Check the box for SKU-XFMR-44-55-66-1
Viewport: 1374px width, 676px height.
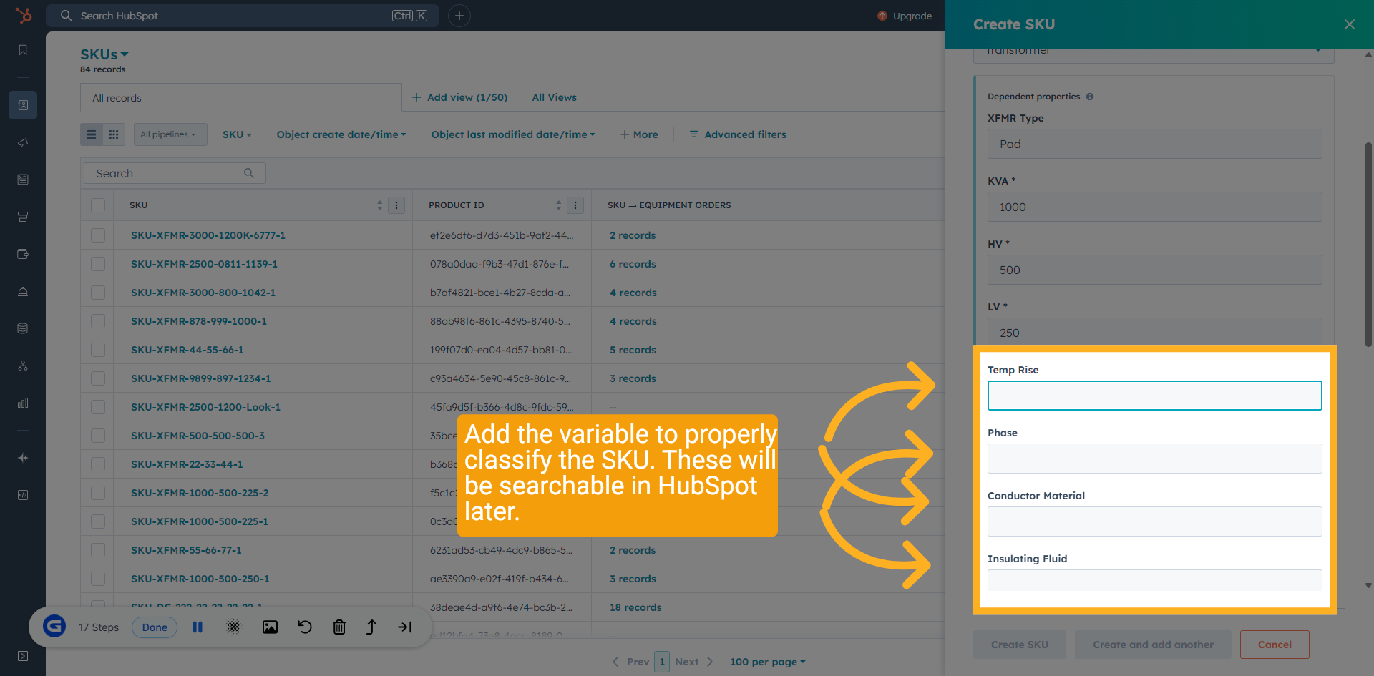tap(98, 350)
